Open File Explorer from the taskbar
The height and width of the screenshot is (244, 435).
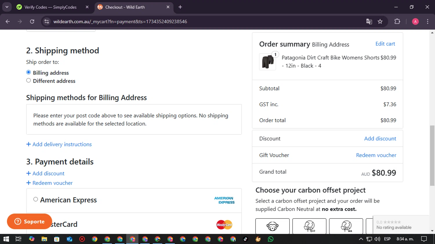[x=44, y=239]
